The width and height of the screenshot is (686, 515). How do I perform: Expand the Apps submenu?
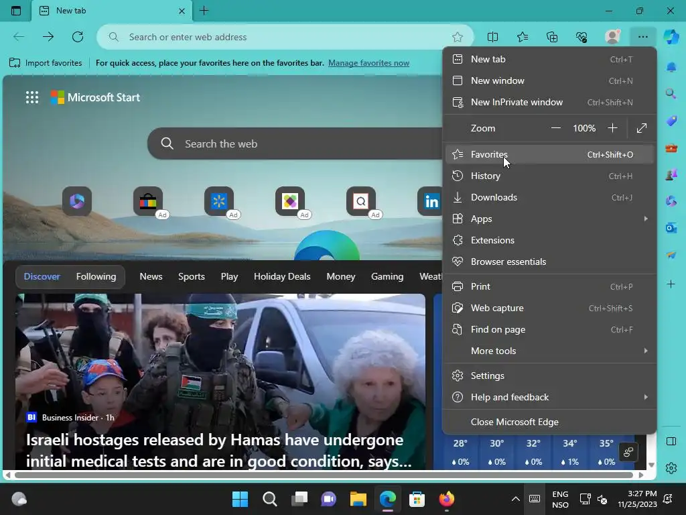click(549, 219)
